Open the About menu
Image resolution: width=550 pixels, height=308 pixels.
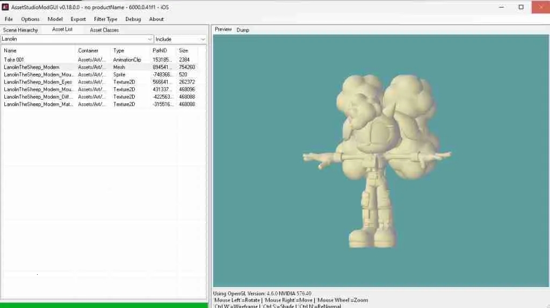[156, 19]
